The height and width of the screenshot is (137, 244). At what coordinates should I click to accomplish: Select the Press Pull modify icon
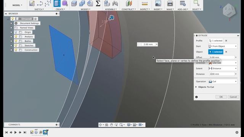(x=74, y=3)
